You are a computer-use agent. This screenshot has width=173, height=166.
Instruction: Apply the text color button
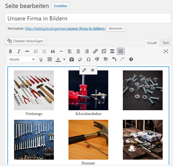coord(58,59)
